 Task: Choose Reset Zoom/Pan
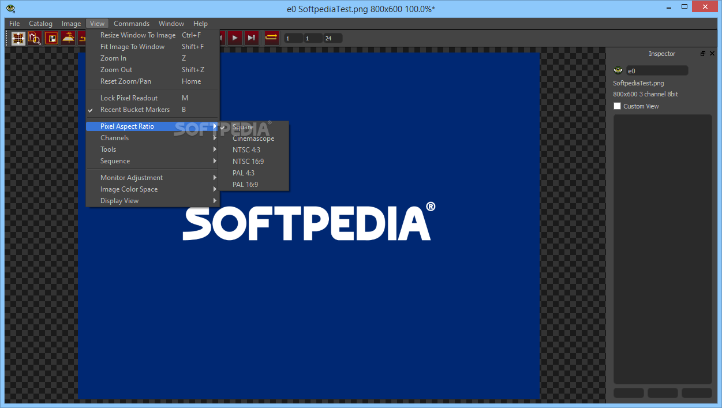point(152,81)
